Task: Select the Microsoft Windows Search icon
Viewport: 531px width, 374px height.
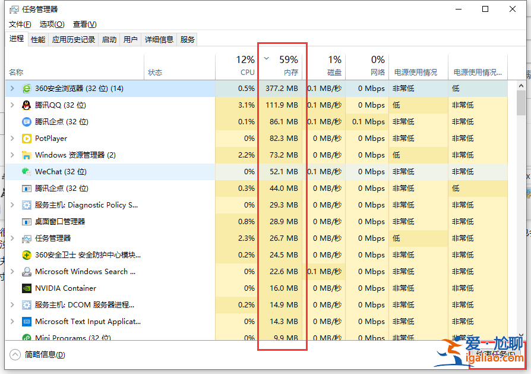Action: click(x=27, y=271)
